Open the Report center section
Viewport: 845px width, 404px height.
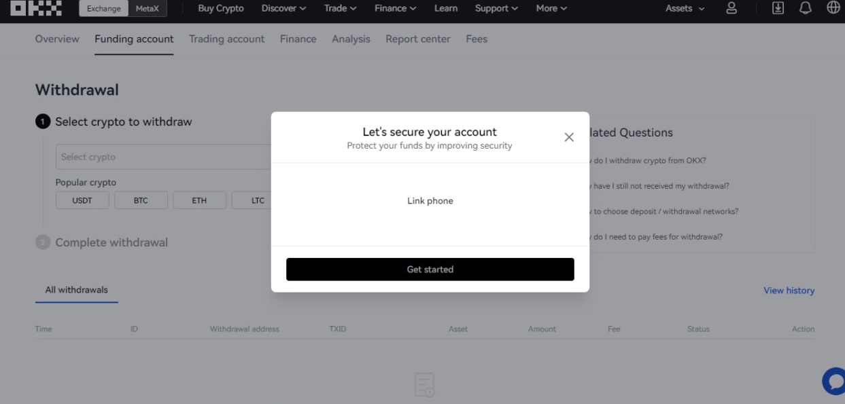(x=417, y=39)
